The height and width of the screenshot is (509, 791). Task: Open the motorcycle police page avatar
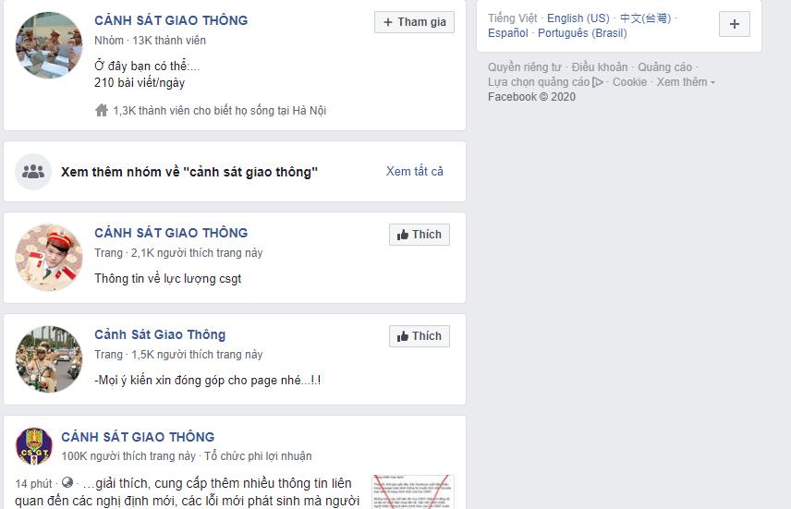click(49, 359)
